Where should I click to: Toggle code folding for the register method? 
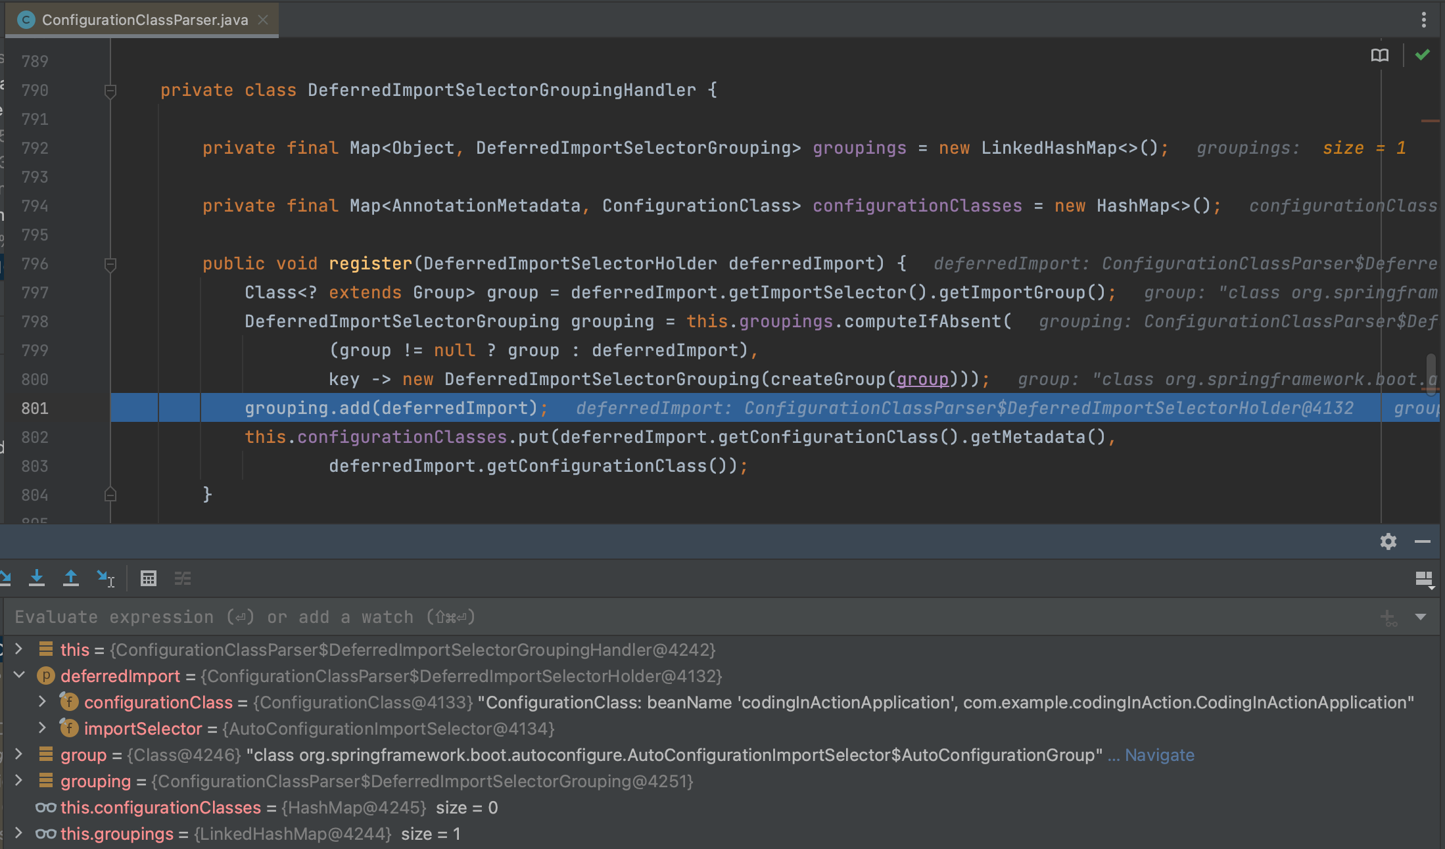pos(110,264)
